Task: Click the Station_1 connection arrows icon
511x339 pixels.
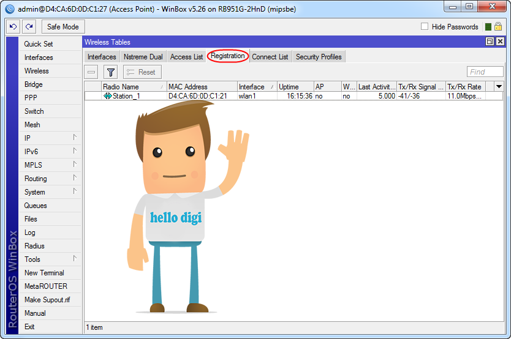Action: [x=108, y=96]
